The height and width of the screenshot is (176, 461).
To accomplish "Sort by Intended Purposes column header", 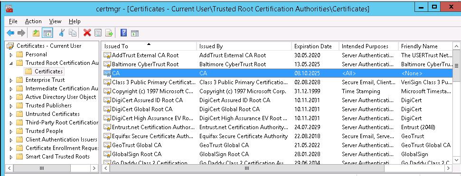I will coord(369,46).
